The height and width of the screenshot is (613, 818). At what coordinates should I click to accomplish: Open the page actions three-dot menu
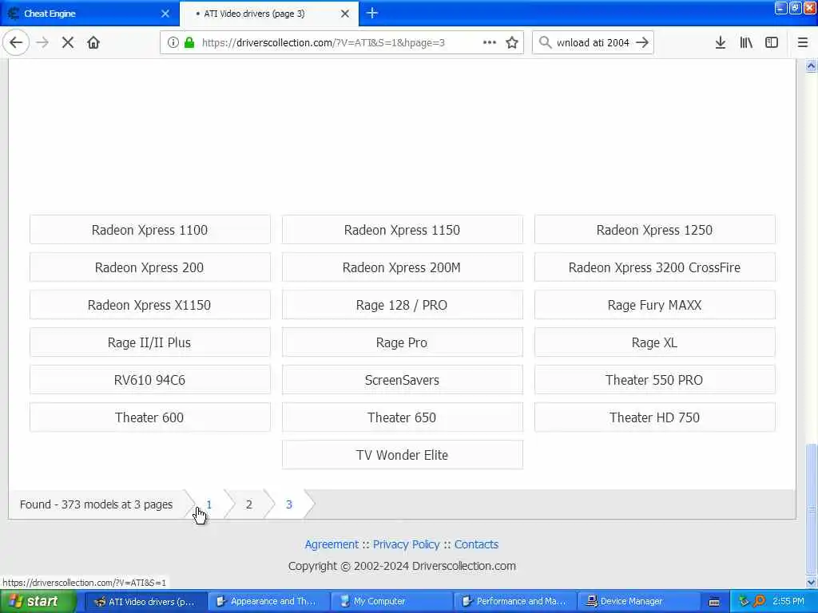(490, 43)
